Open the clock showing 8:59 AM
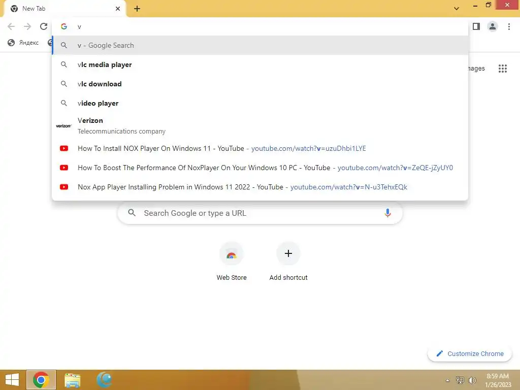The width and height of the screenshot is (520, 390). (498, 380)
